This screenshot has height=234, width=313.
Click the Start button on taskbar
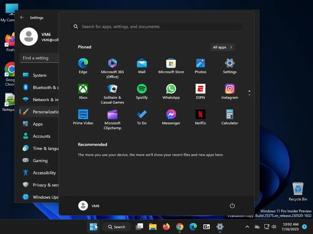click(93, 227)
